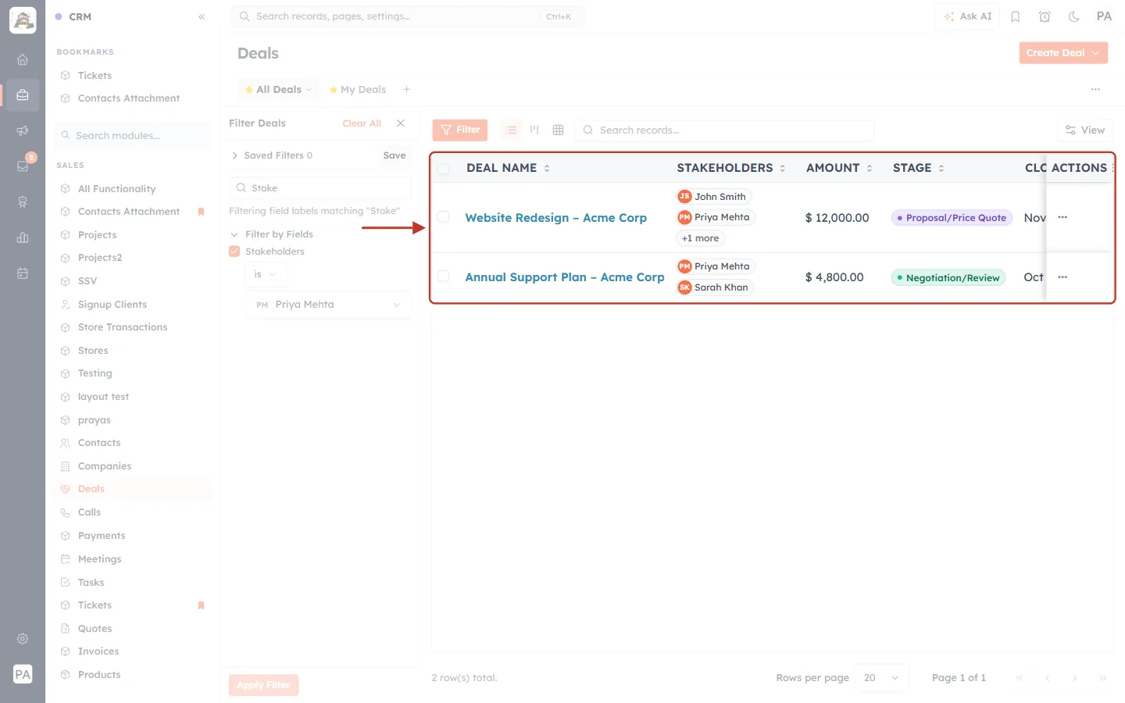Image resolution: width=1125 pixels, height=703 pixels.
Task: Open the megaphone marketing icon in the rail
Action: [x=23, y=130]
